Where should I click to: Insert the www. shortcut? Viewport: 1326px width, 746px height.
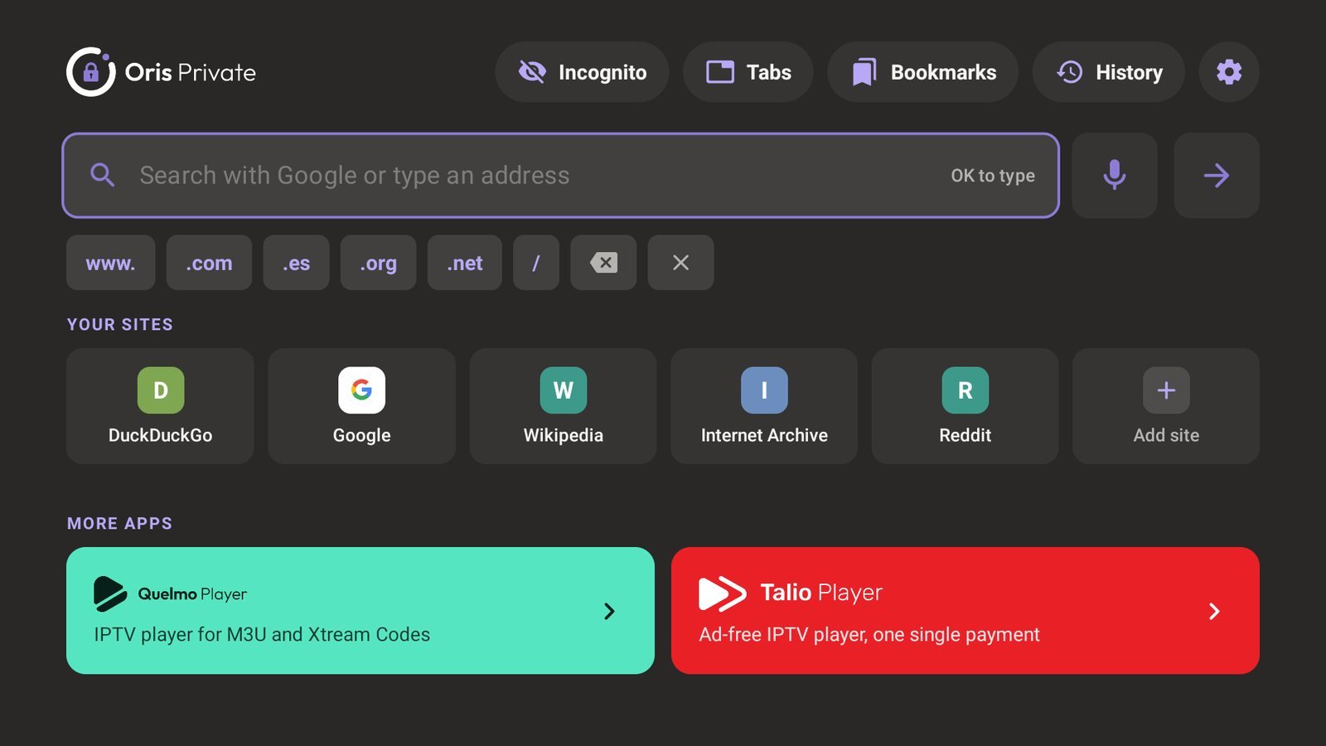[x=110, y=263]
